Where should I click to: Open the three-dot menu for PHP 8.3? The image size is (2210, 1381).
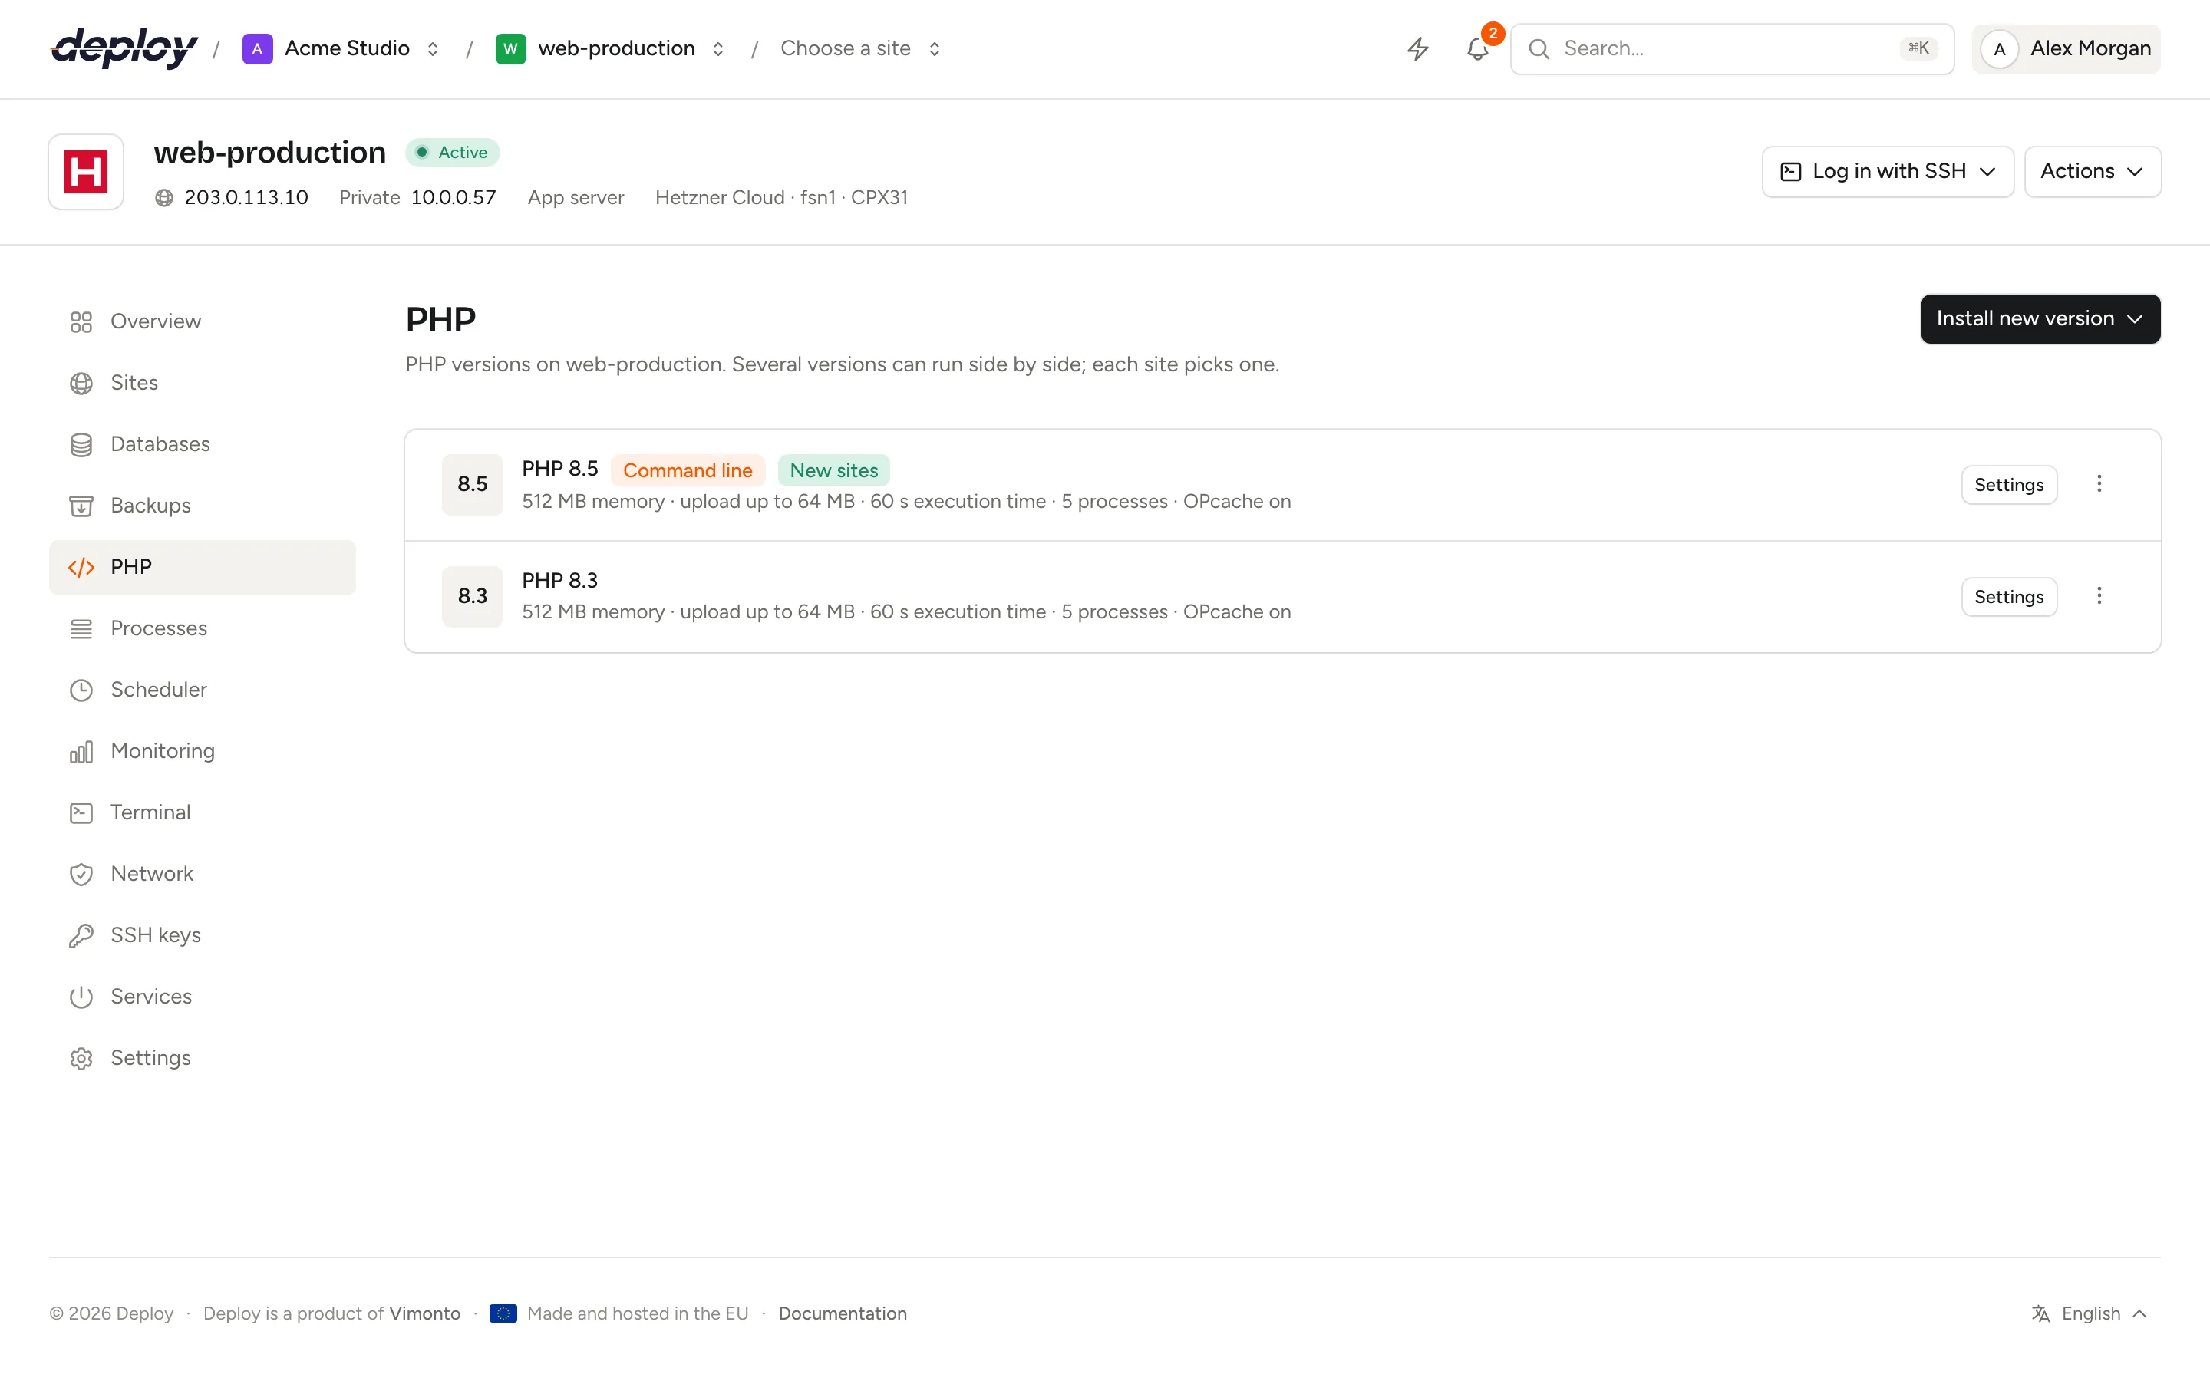click(2099, 596)
